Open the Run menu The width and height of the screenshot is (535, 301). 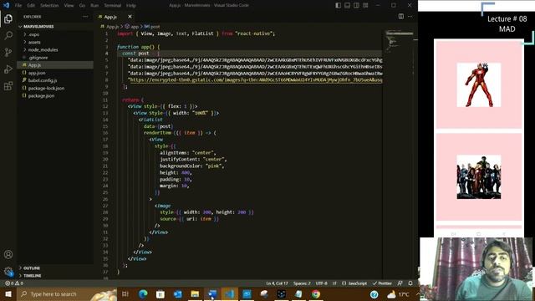point(94,6)
